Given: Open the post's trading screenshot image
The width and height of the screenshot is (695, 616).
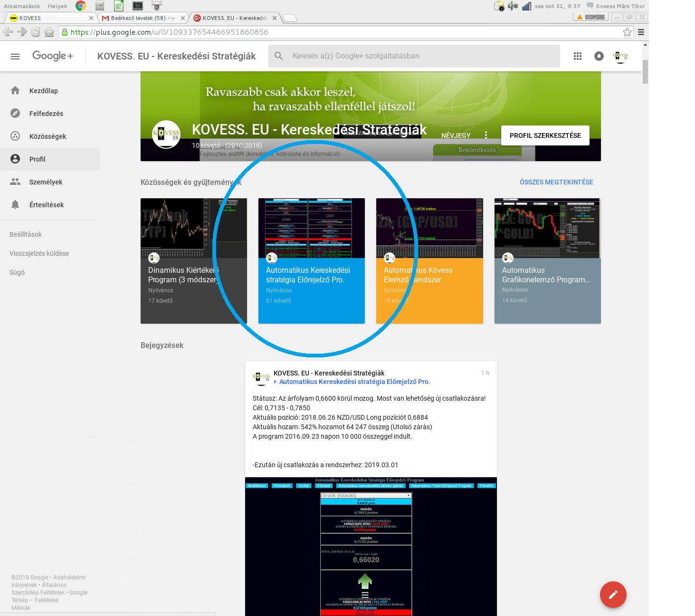Looking at the screenshot, I should (371, 547).
